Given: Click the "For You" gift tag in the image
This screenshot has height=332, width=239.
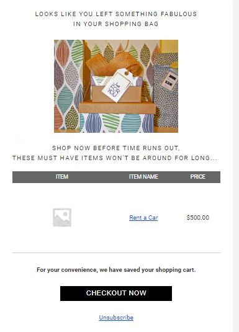Looking at the screenshot, I should pos(117,85).
